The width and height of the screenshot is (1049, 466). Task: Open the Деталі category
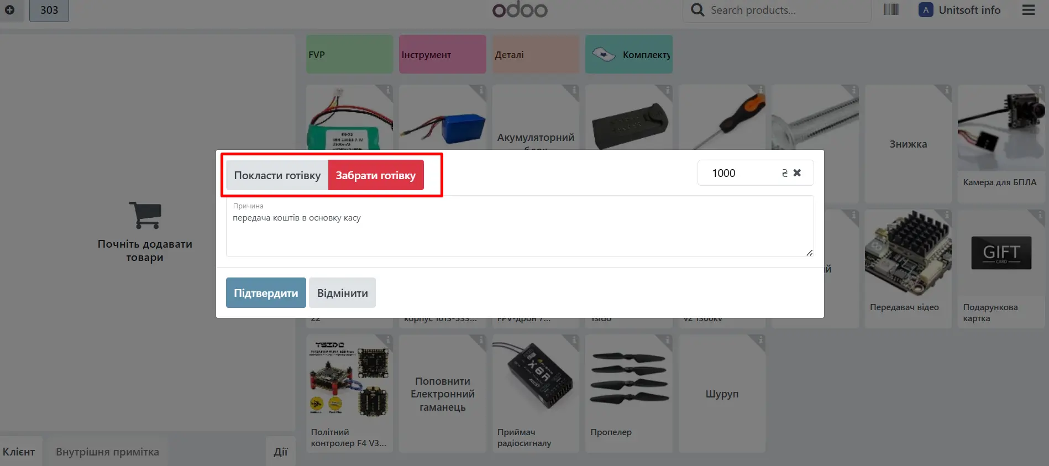click(x=535, y=54)
